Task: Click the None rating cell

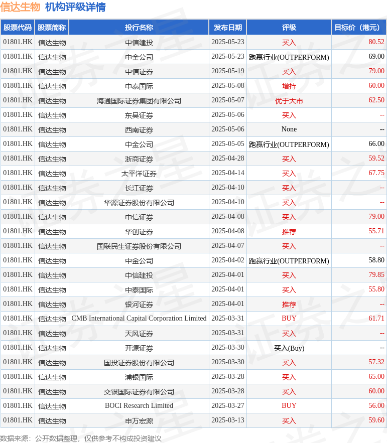Action: pyautogui.click(x=289, y=129)
